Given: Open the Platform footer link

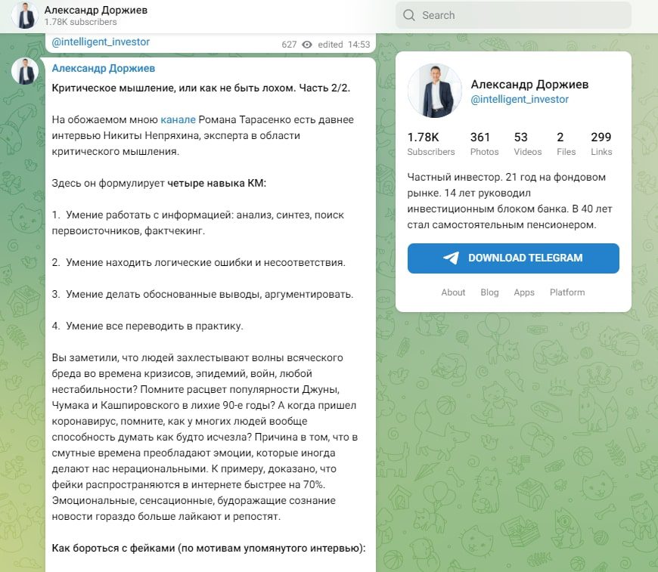Looking at the screenshot, I should click(567, 292).
